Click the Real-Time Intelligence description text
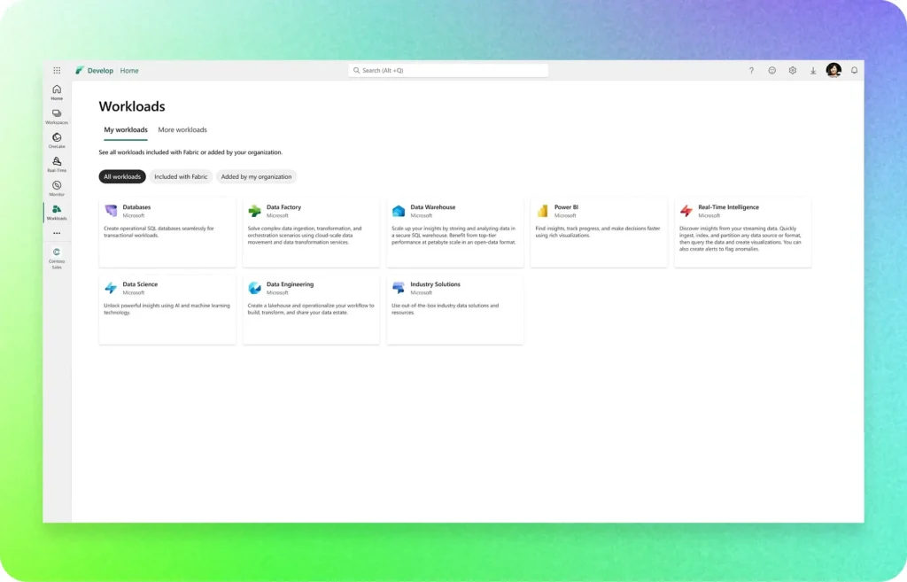 click(740, 239)
